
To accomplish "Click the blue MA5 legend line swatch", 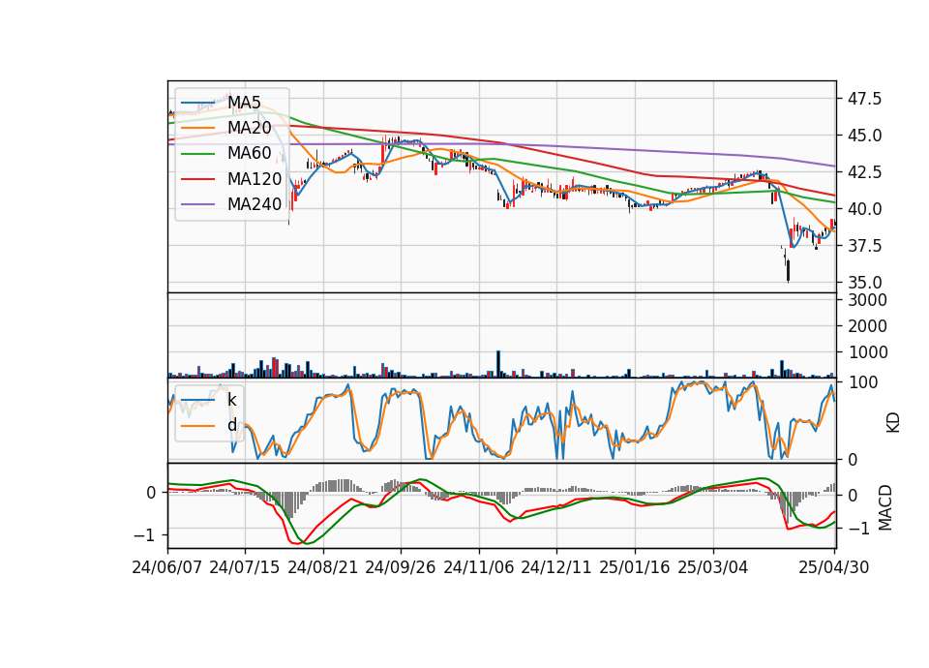I will 197,103.
